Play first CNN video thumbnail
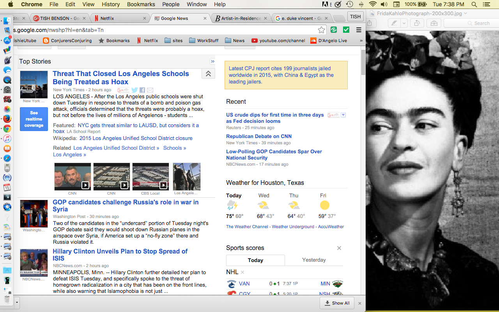The image size is (499, 312). 73,176
